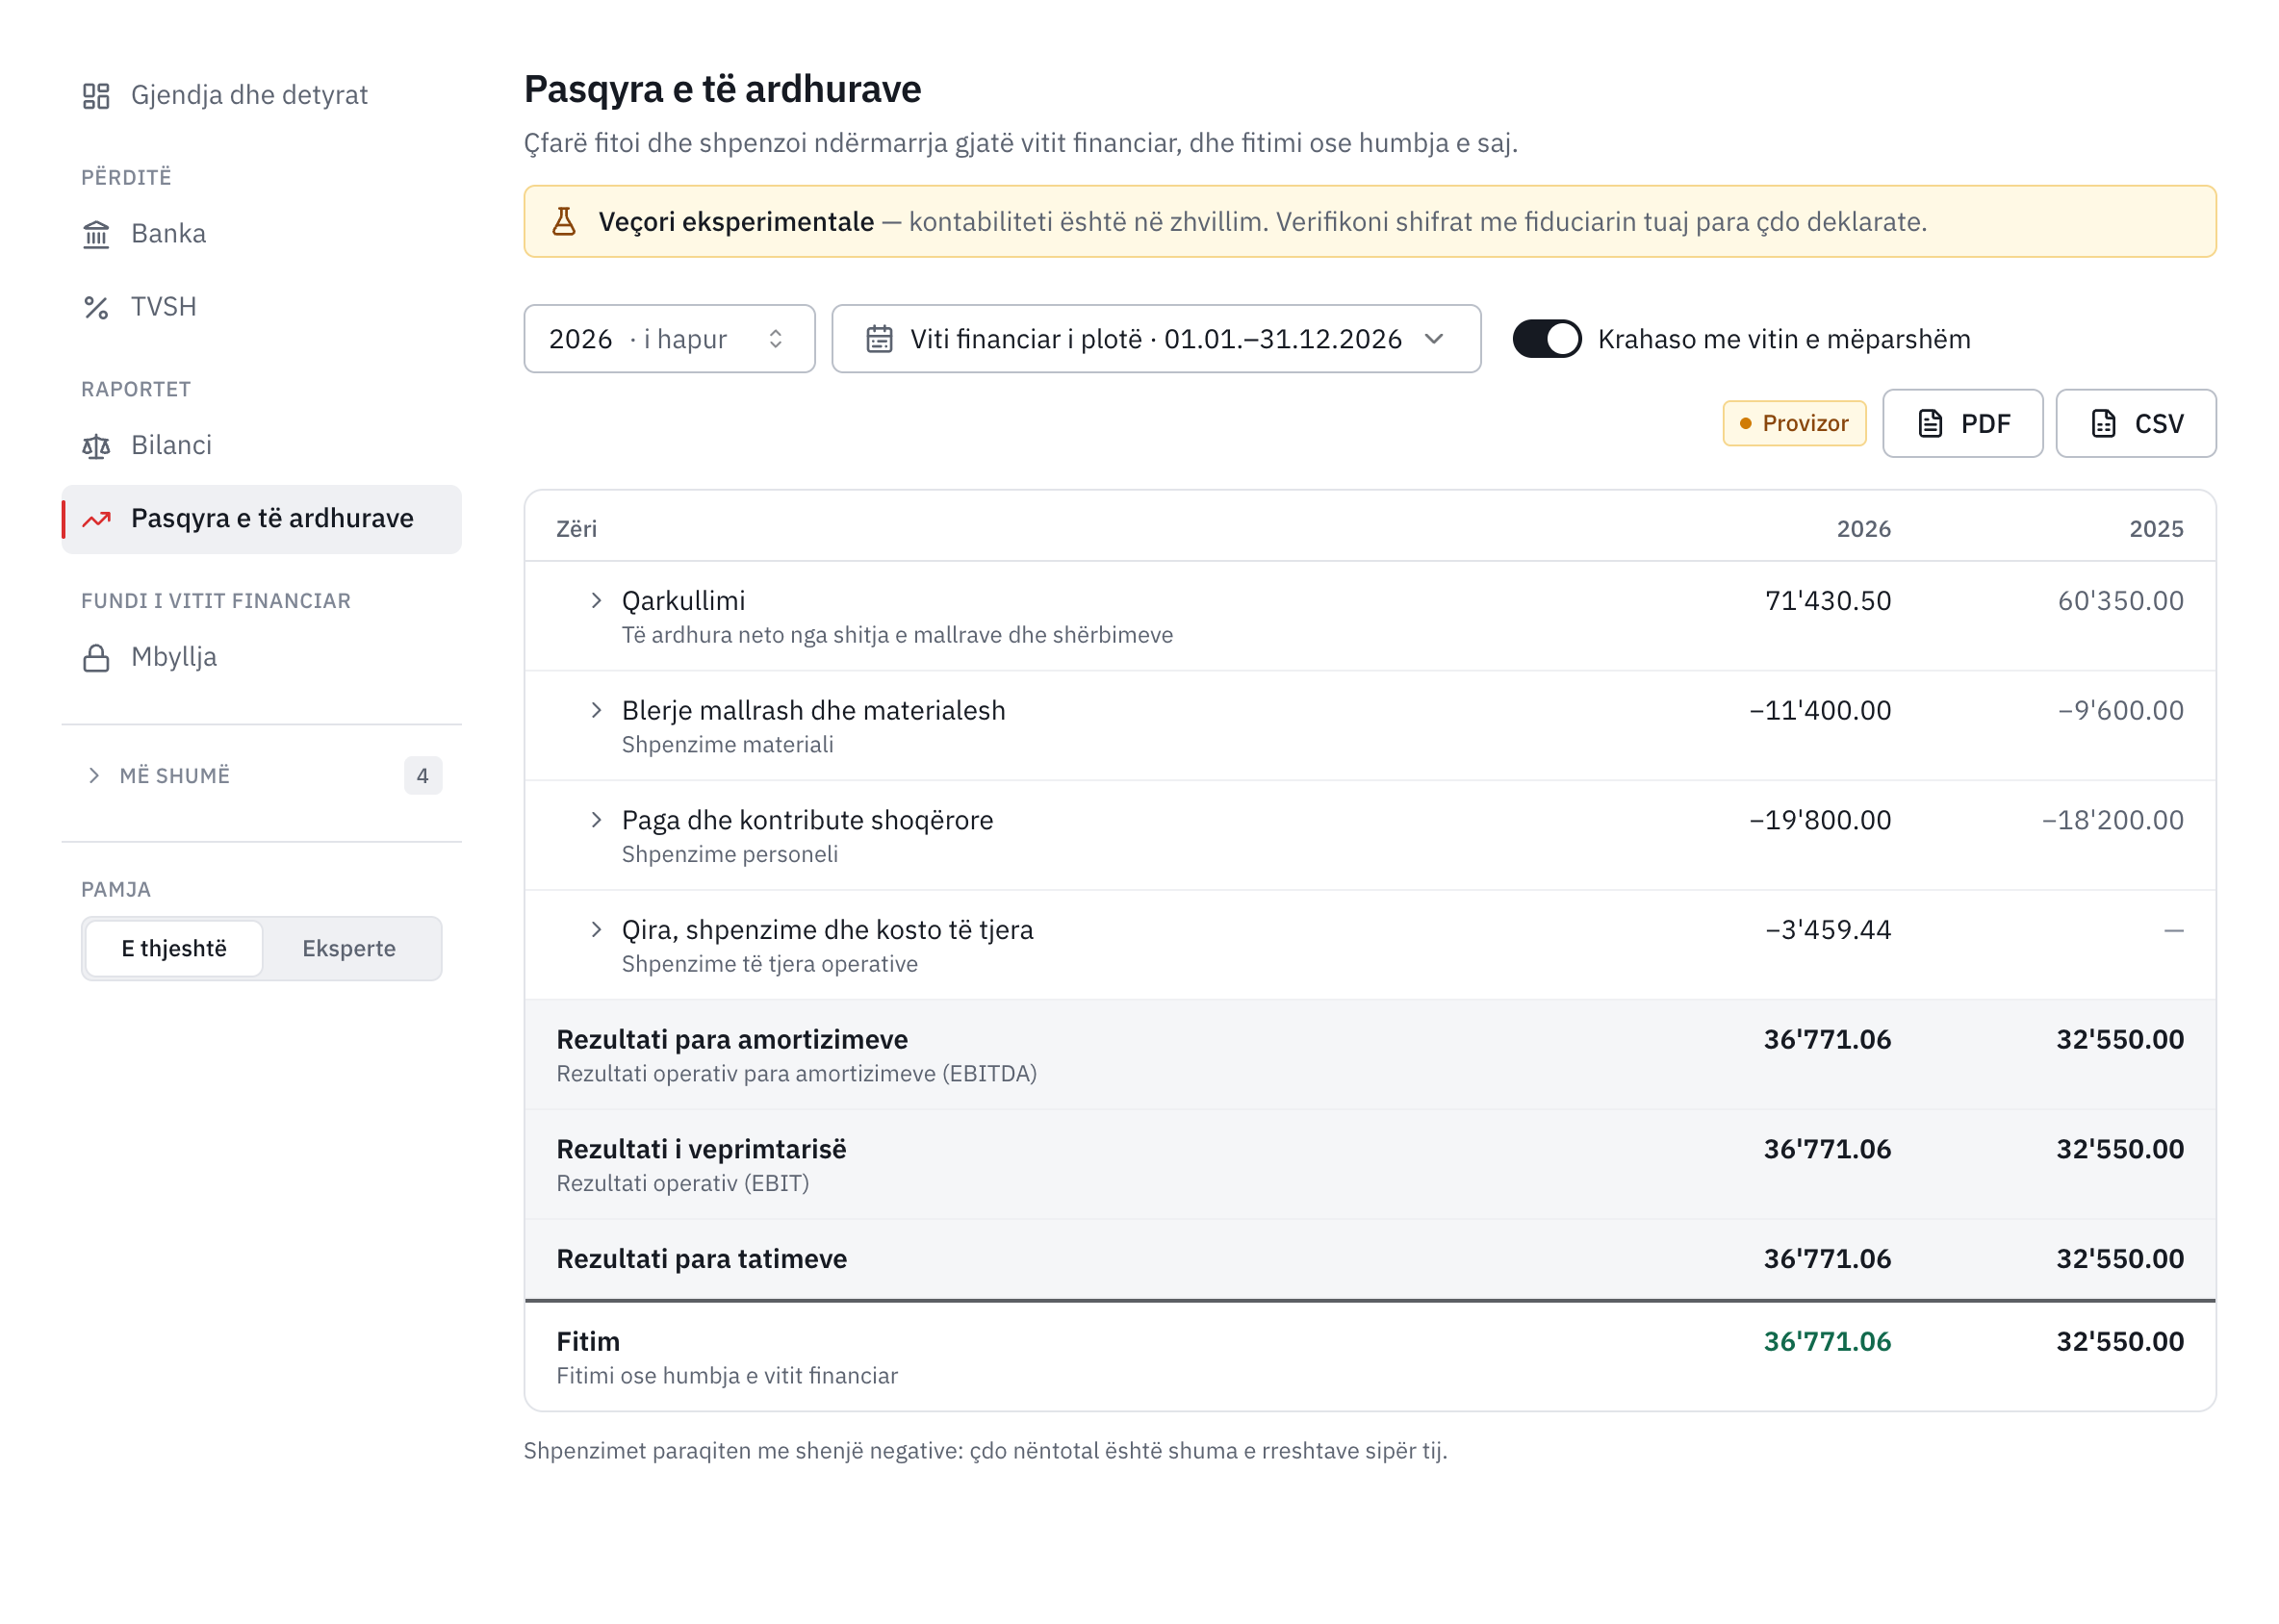Select Pasqyra e të ardhurave in sidebar

[261, 519]
